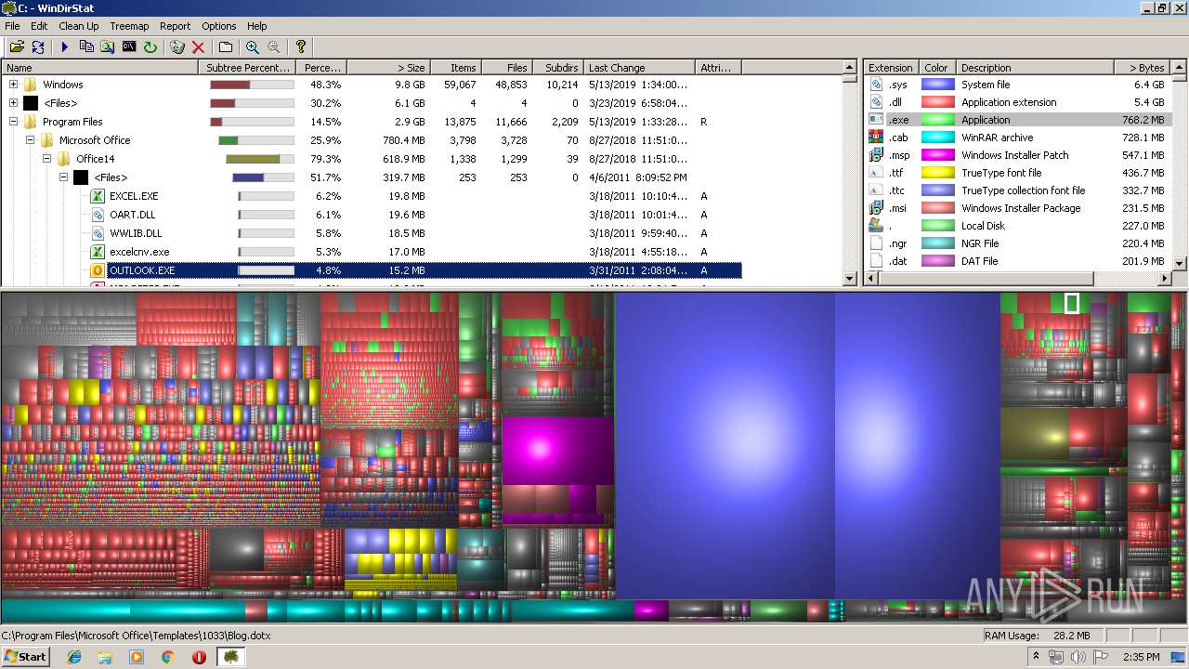Click the down arrow of directory tree scrollbar
This screenshot has height=669, width=1189.
849,278
